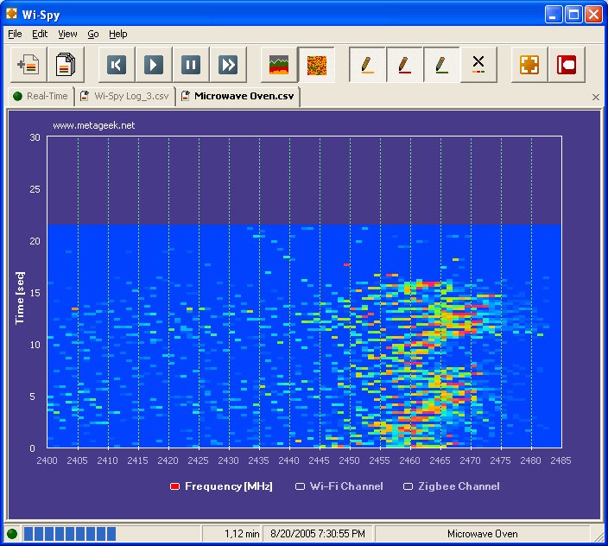Toggle the orange pencil trace marker
This screenshot has width=608, height=546.
tap(367, 65)
